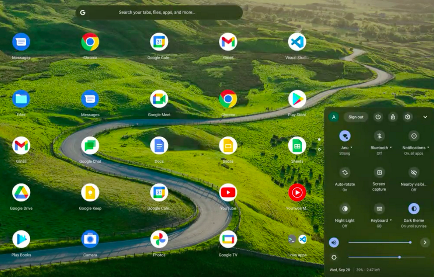Open Gmail next to Visual Studio Code
This screenshot has width=434, height=277.
pyautogui.click(x=228, y=42)
